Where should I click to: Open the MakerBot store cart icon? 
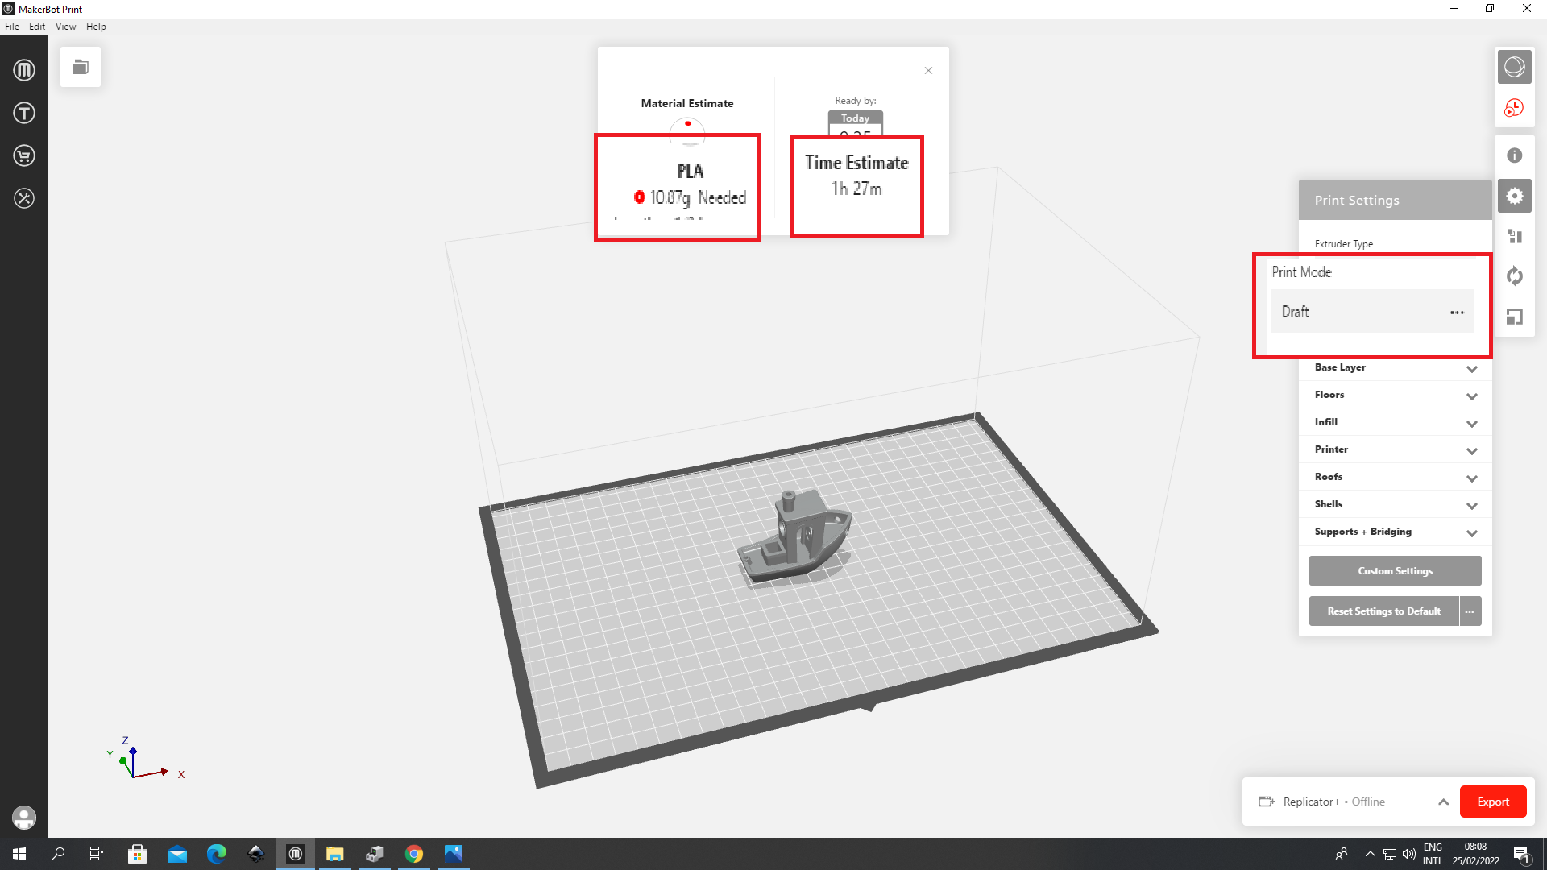coord(24,155)
